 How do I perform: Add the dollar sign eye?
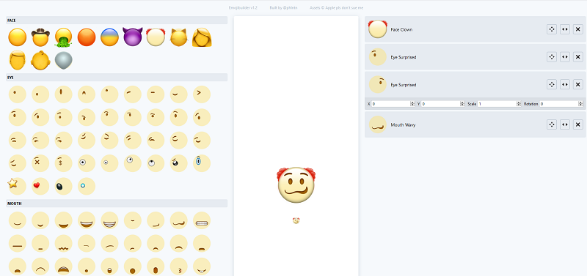click(63, 163)
